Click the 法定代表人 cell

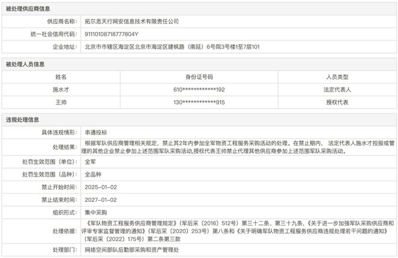point(337,90)
